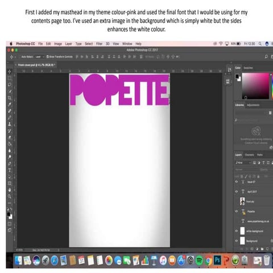Image resolution: width=273 pixels, height=273 pixels.
Task: Select the Zoom tool
Action: tap(10, 196)
